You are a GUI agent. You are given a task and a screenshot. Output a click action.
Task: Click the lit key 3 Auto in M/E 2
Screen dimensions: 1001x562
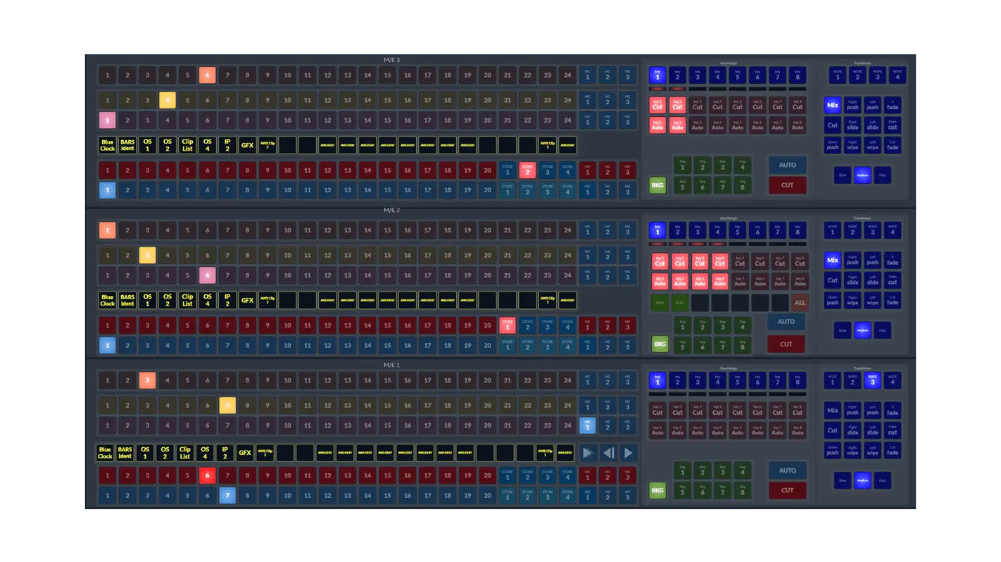(x=700, y=282)
